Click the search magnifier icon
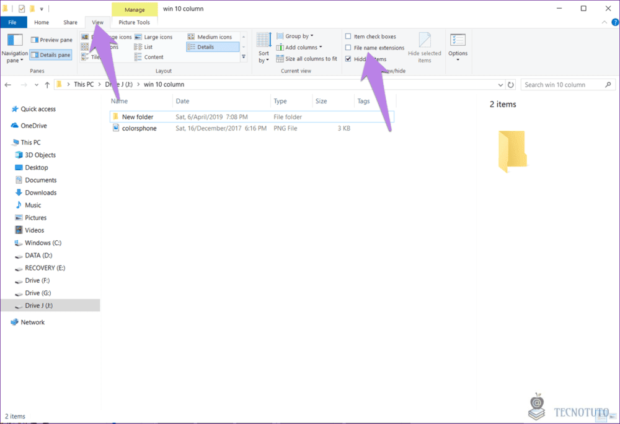 [x=608, y=84]
